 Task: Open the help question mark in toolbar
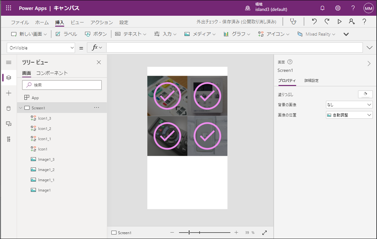[364, 22]
